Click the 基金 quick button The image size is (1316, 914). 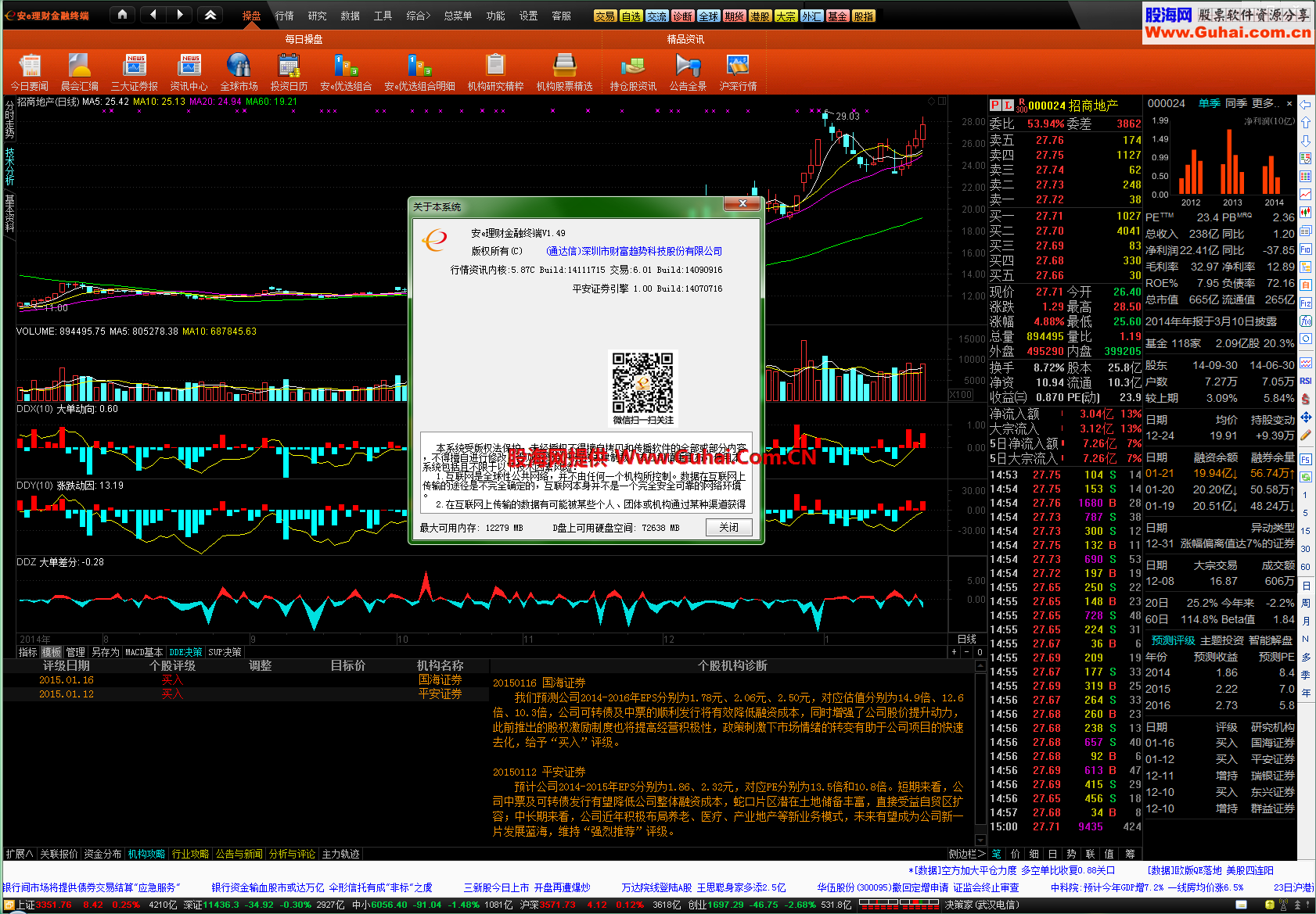837,16
